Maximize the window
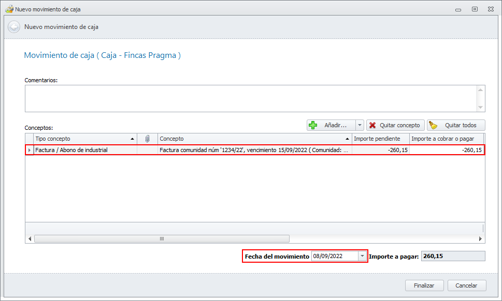 [x=475, y=9]
